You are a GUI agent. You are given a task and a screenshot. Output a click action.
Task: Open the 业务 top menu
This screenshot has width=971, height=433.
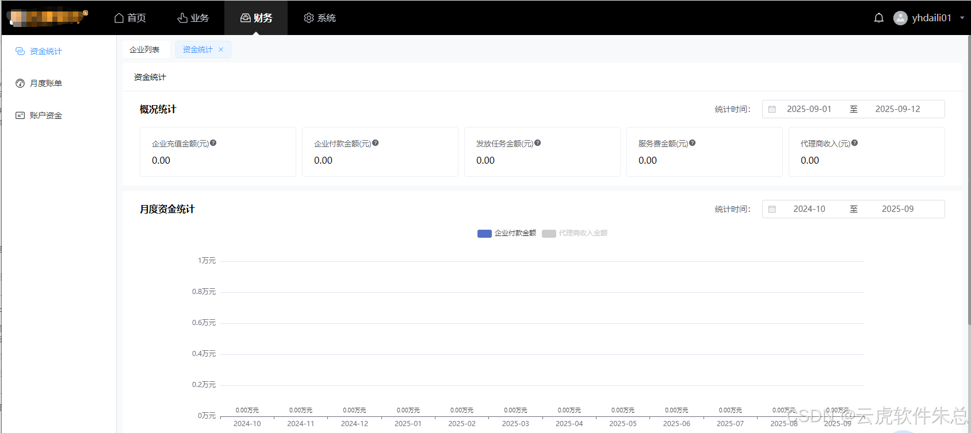[x=193, y=18]
